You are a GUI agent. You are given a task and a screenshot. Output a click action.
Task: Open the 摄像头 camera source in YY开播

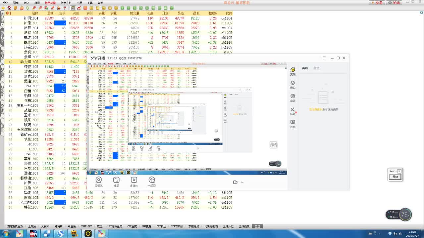[x=98, y=182]
